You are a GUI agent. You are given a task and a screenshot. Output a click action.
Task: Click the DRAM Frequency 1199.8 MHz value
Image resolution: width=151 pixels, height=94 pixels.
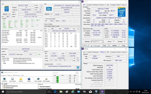pos(109,65)
